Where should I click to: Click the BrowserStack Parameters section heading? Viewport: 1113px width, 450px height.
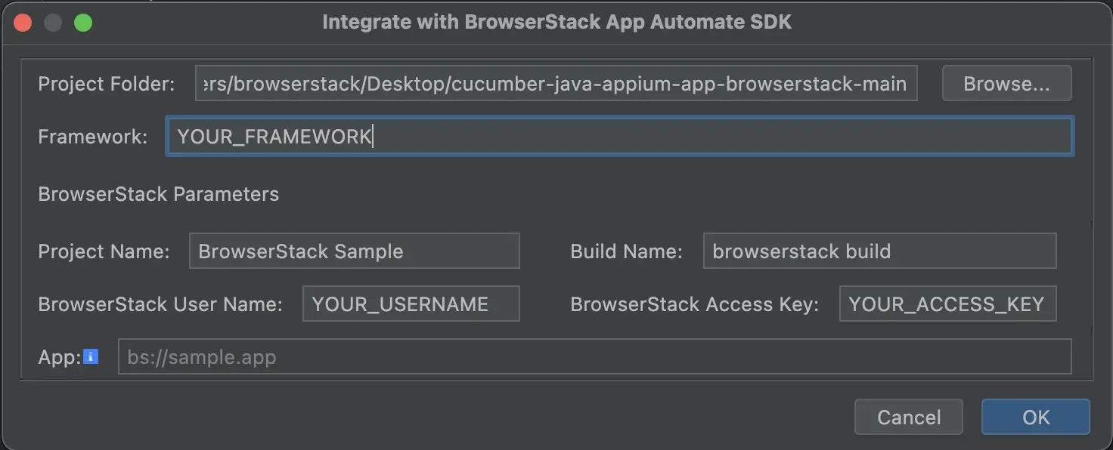coord(159,194)
